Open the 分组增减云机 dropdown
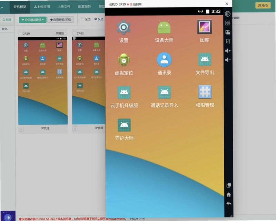Viewport: 276px width, 221px height. (x=33, y=20)
